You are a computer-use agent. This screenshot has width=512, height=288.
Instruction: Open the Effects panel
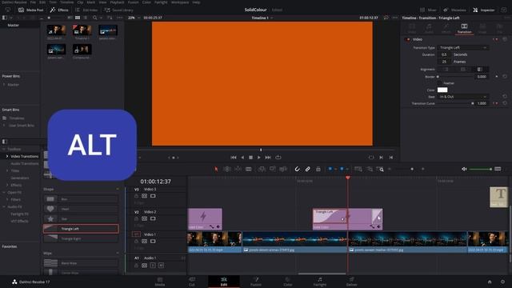pyautogui.click(x=59, y=10)
